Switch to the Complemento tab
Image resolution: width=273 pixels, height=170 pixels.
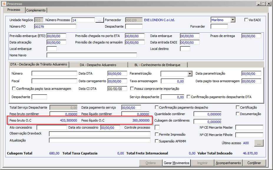pos(36,10)
